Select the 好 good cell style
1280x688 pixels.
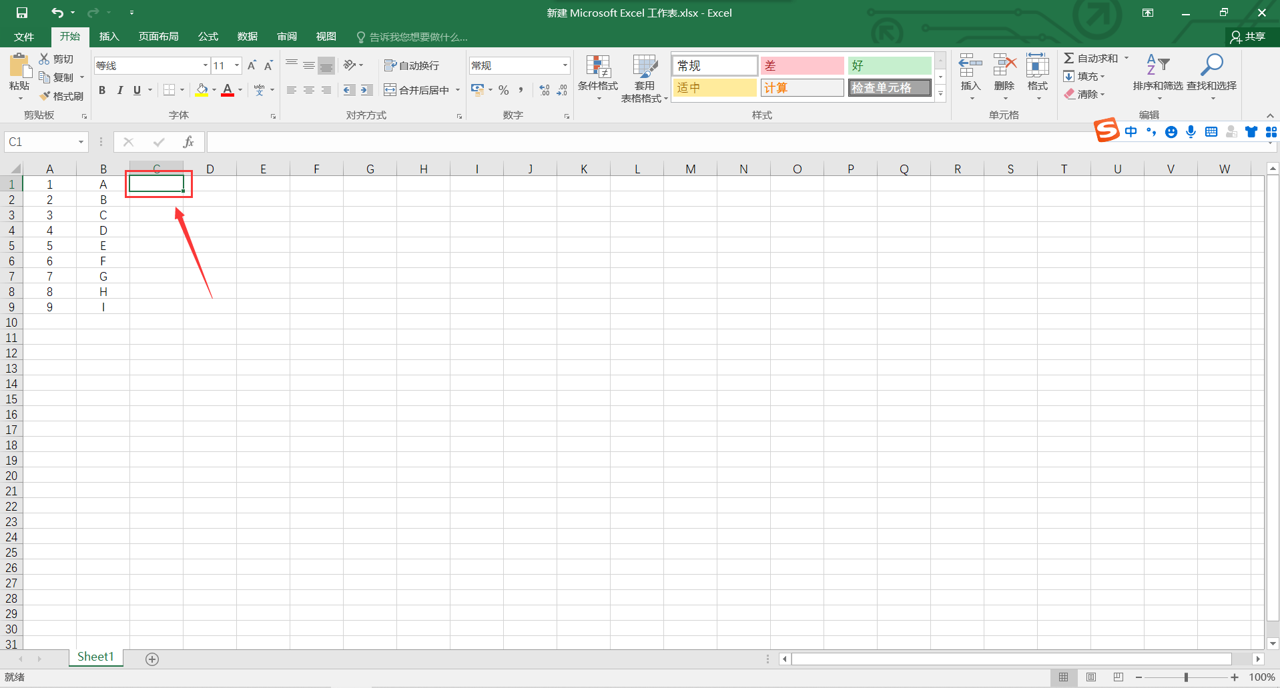pos(890,65)
